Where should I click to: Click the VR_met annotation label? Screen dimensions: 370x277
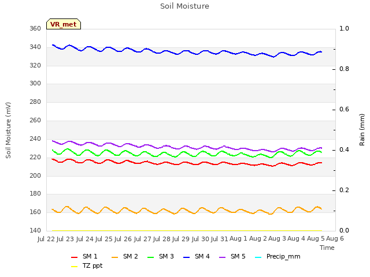tap(64, 24)
